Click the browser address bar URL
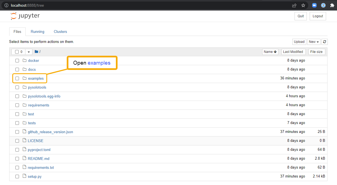Image resolution: width=337 pixels, height=185 pixels. click(27, 5)
